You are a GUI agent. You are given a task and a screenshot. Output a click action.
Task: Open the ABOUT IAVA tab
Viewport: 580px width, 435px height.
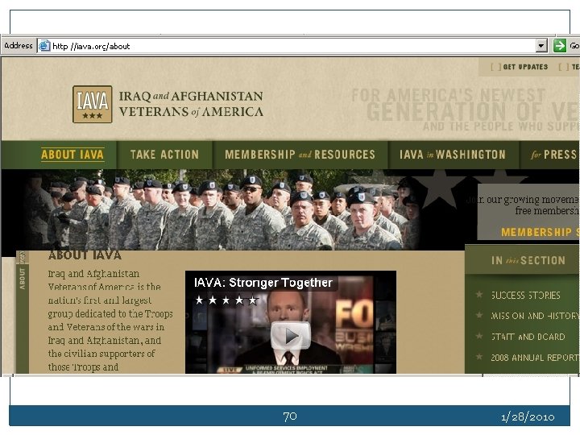(72, 155)
